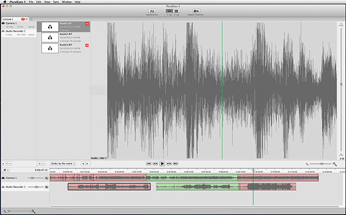Adjust the Camera 1 track volume slider
Viewport: 346px width, 215px height.
pyautogui.click(x=35, y=178)
